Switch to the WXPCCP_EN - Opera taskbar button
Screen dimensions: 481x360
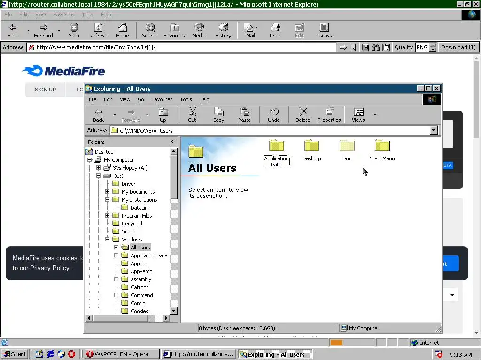click(x=122, y=354)
